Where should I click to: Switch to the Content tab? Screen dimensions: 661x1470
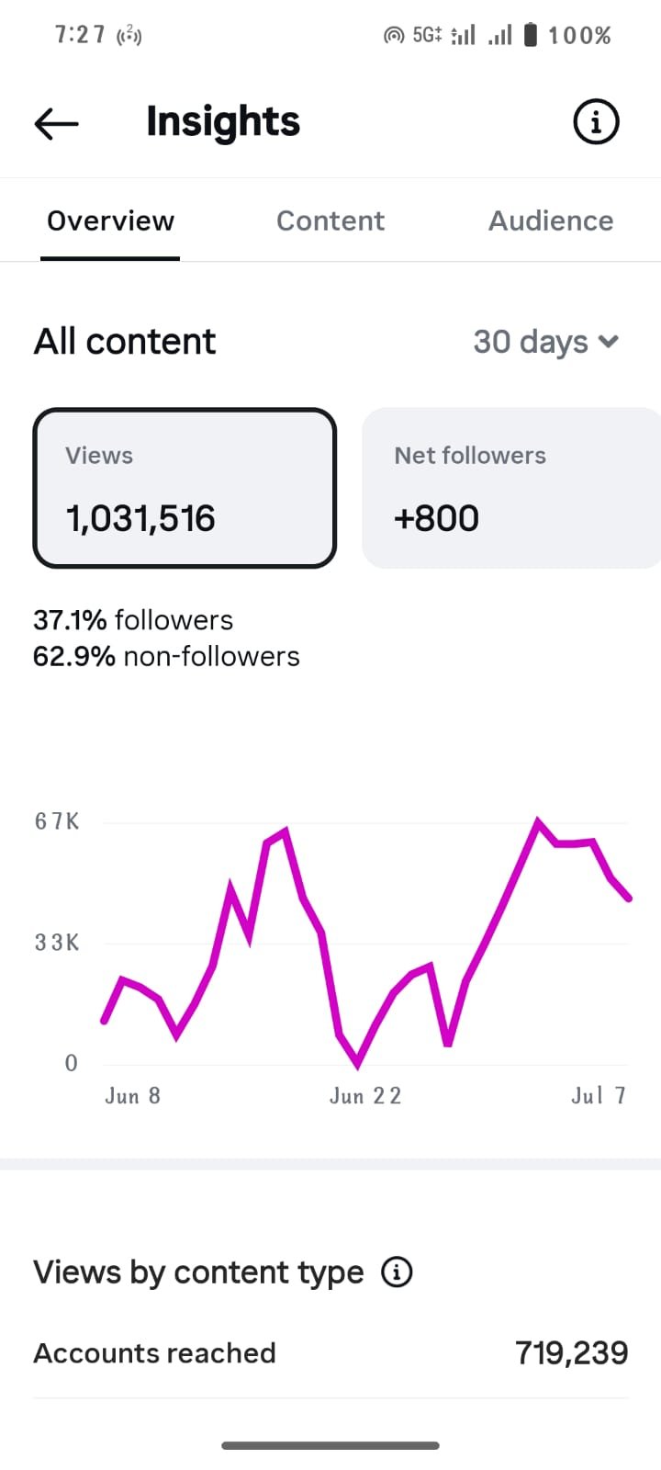(330, 220)
